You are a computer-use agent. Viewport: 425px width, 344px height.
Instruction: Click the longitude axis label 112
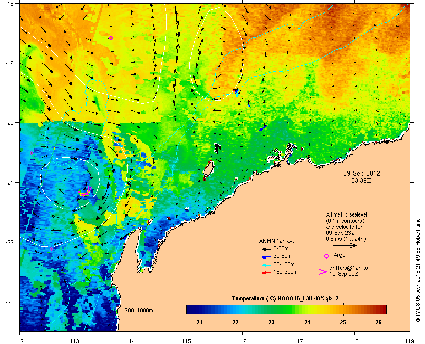click(x=20, y=341)
